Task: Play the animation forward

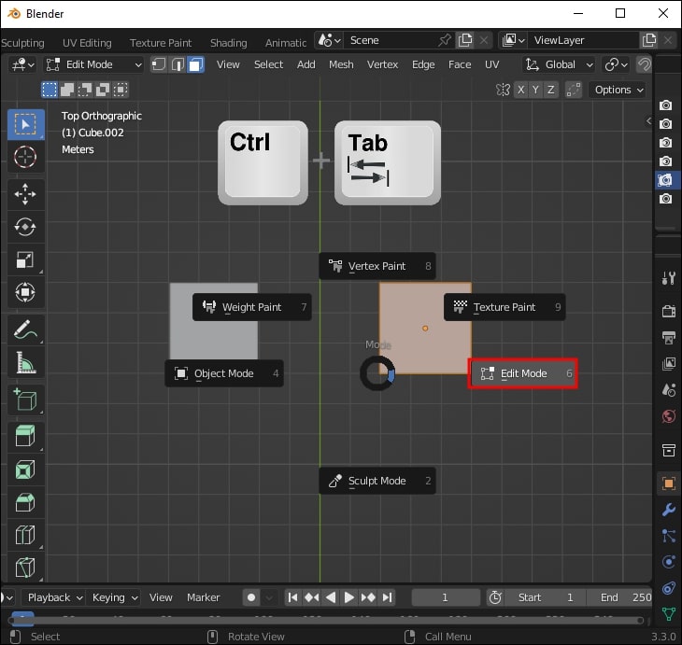Action: pyautogui.click(x=348, y=597)
